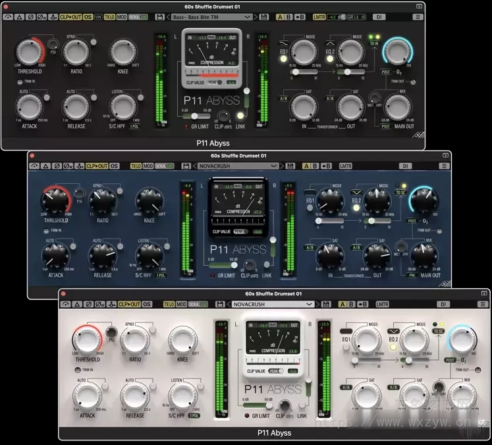Screen dimensions: 492x445
Task: Toggle LINK light in the top black window
Action: pos(240,115)
